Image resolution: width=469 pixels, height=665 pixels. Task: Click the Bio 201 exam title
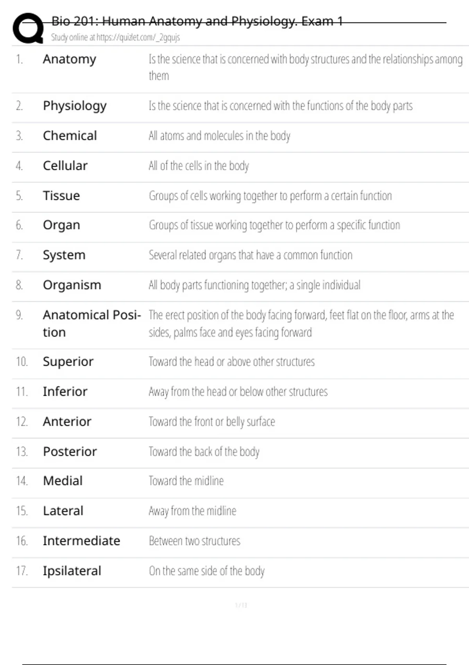197,21
